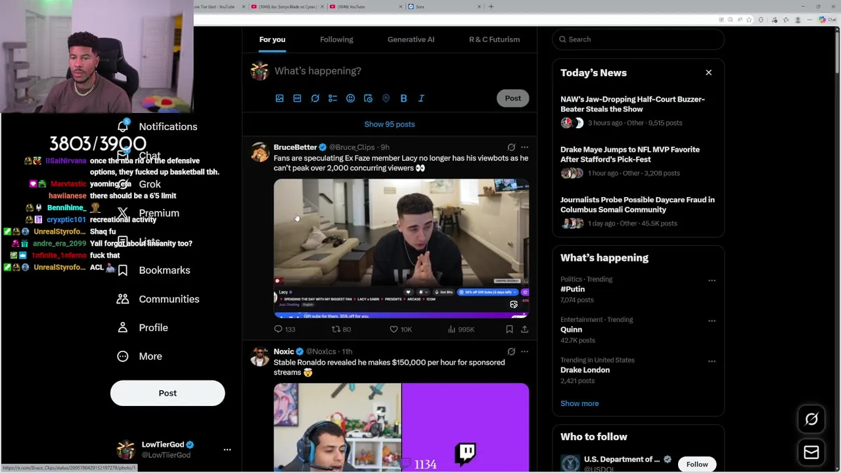Viewport: 841px width, 473px height.
Task: Share BruceBetter's post
Action: click(524, 329)
